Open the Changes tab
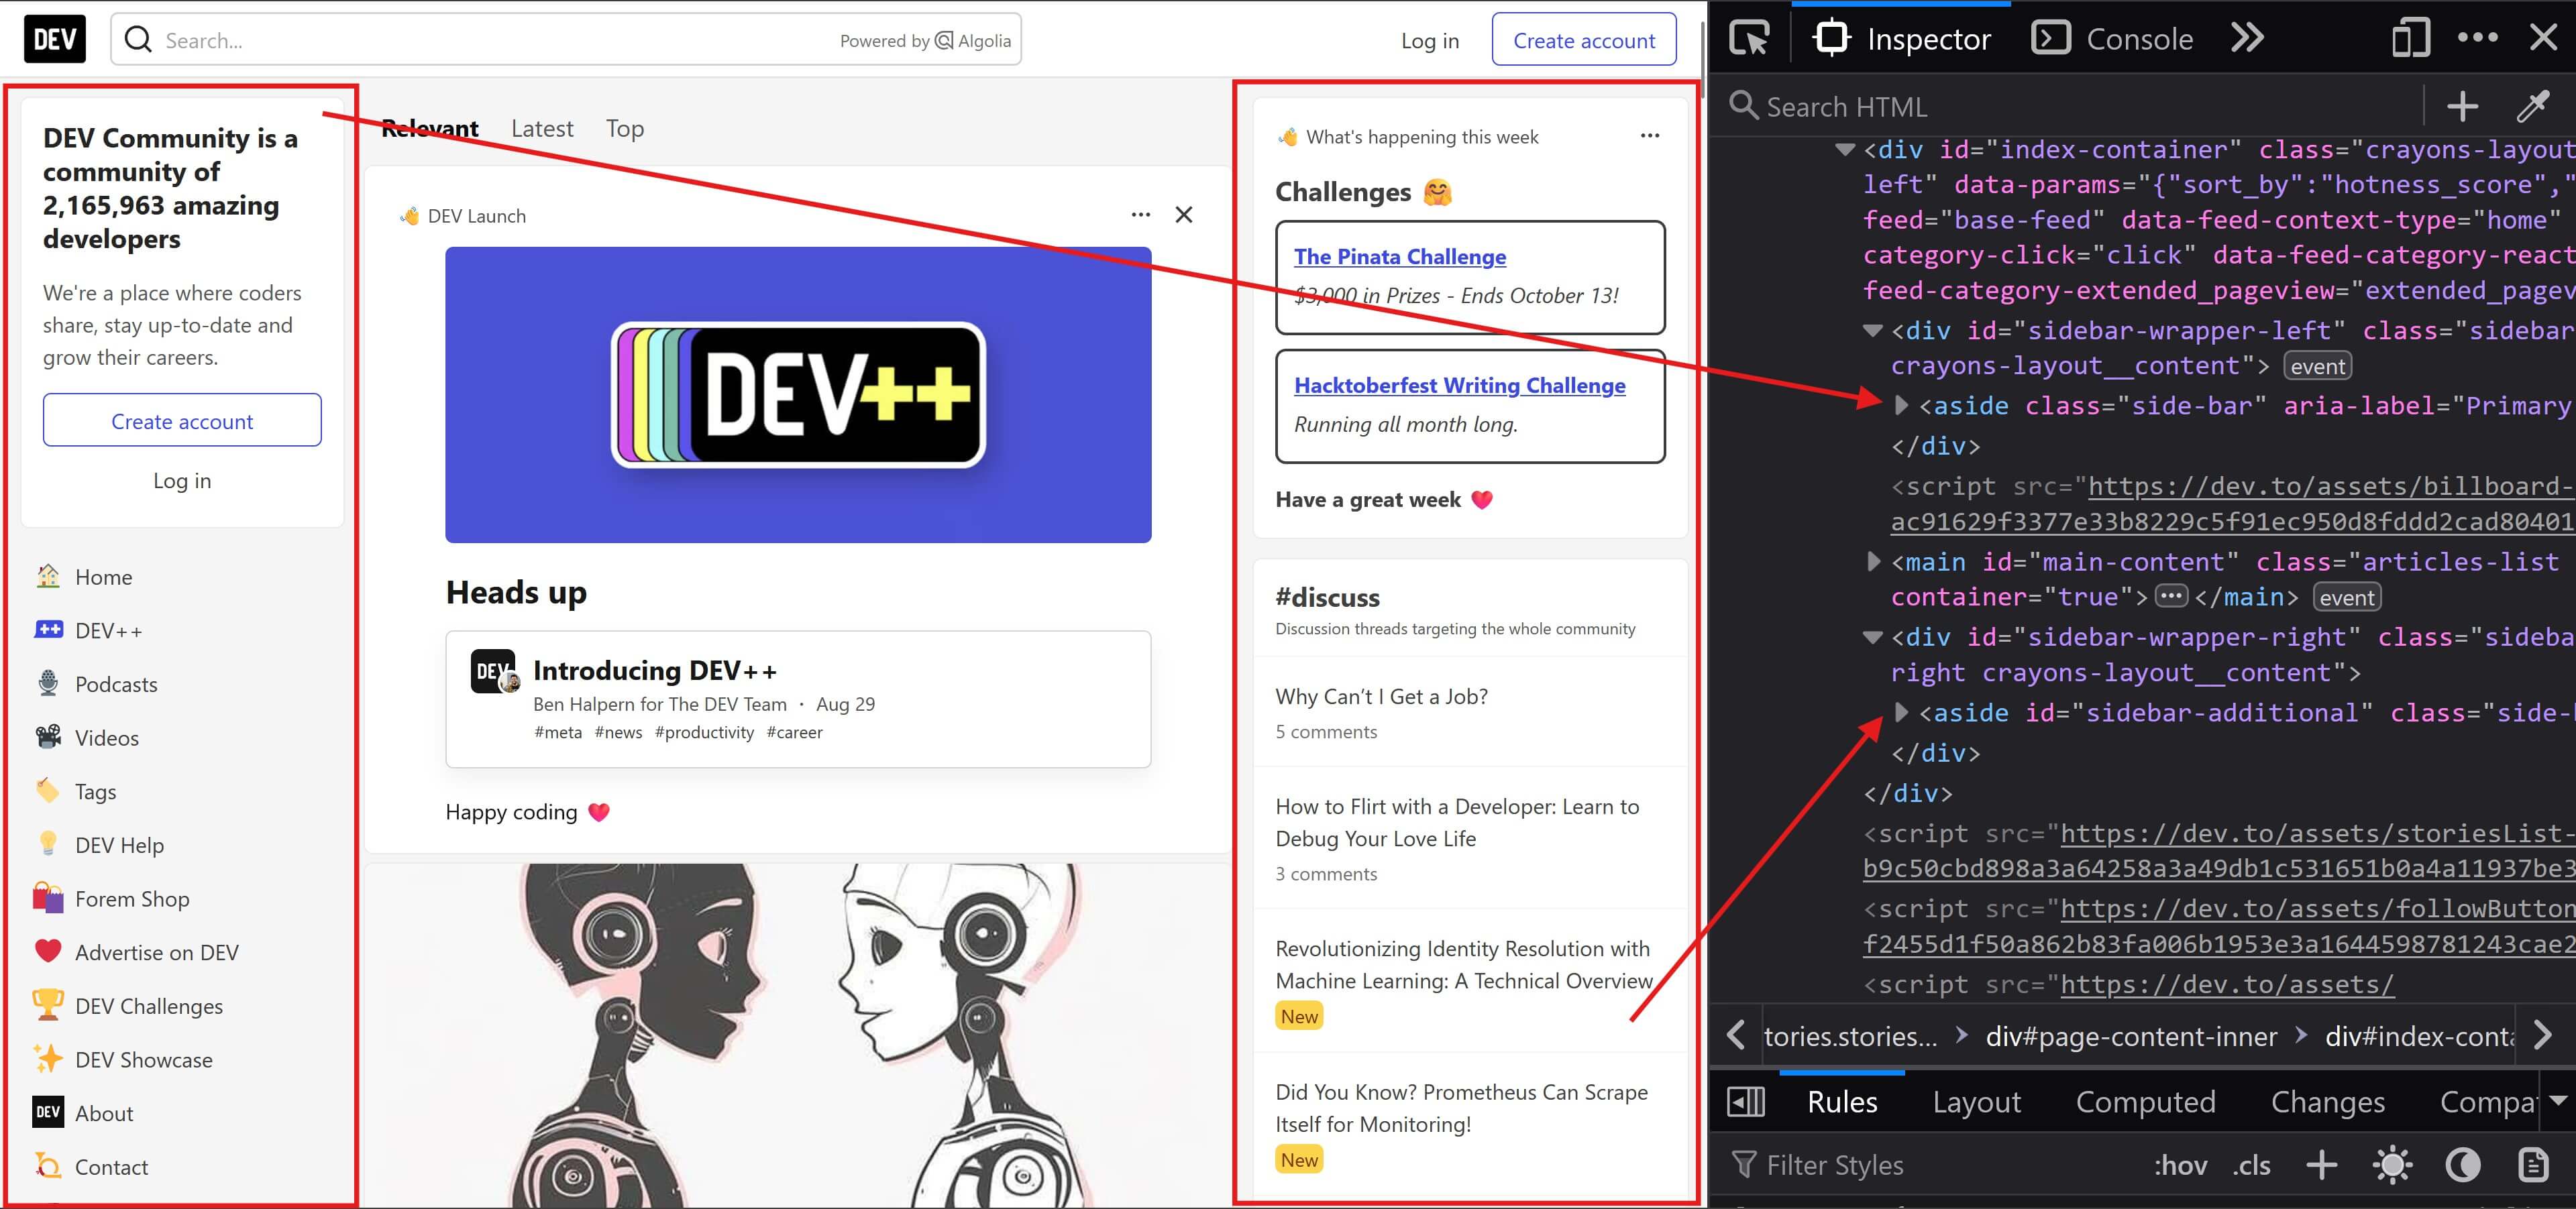2576x1209 pixels. click(x=2327, y=1101)
